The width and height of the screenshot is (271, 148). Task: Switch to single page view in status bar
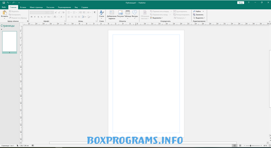click(x=234, y=145)
